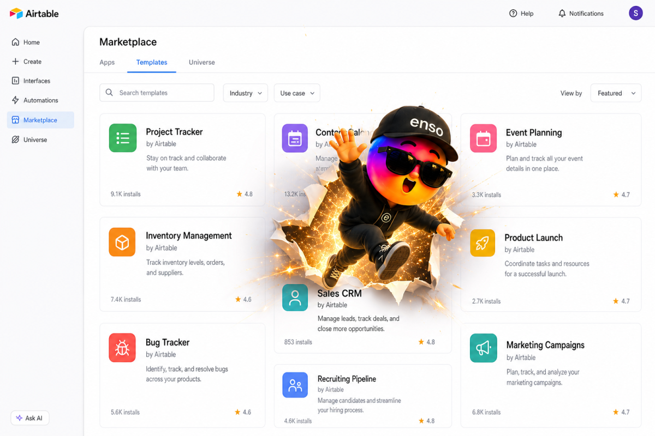The height and width of the screenshot is (436, 655).
Task: Click "Track inventory levels, orders," description
Action: [x=186, y=262]
